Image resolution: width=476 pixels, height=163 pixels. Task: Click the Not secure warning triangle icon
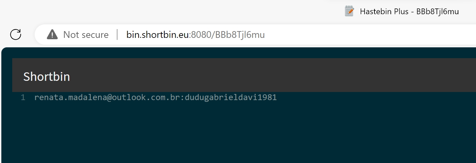tap(52, 34)
